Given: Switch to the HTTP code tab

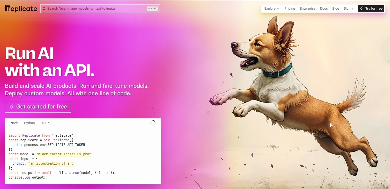Looking at the screenshot, I should tap(45, 123).
